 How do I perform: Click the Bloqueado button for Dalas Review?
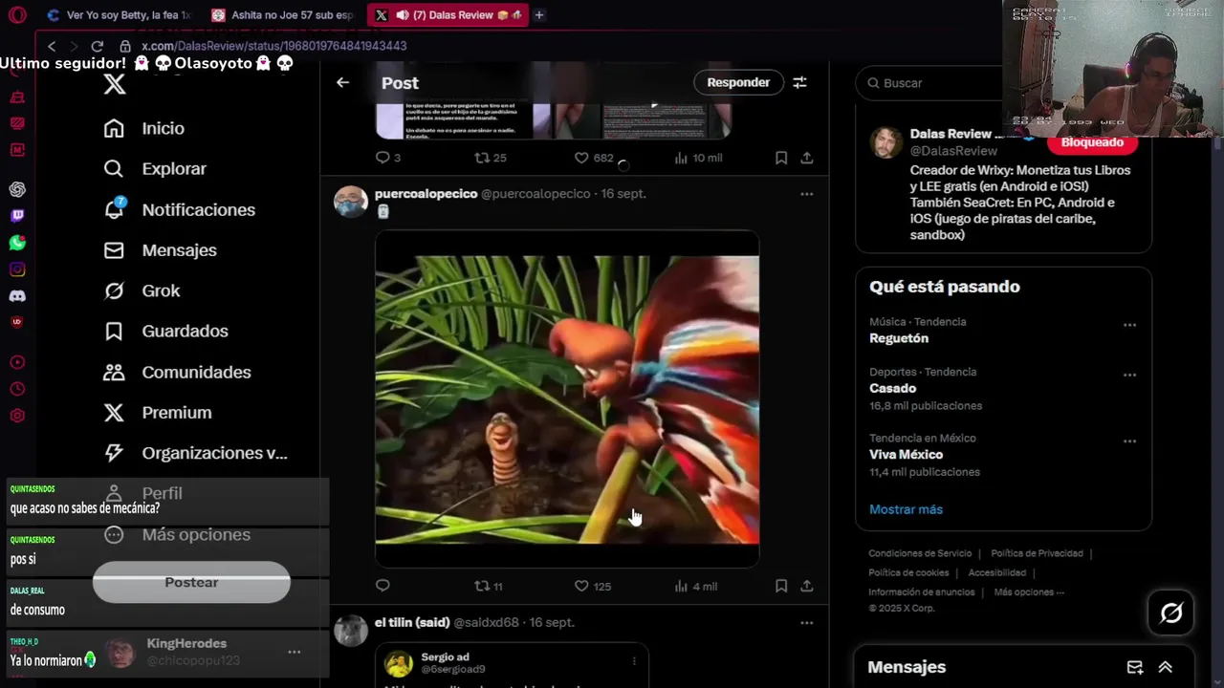click(x=1092, y=142)
